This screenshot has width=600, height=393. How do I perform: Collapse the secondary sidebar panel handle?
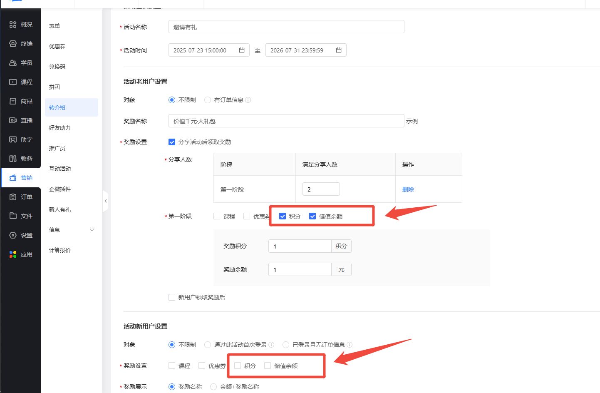click(x=106, y=201)
